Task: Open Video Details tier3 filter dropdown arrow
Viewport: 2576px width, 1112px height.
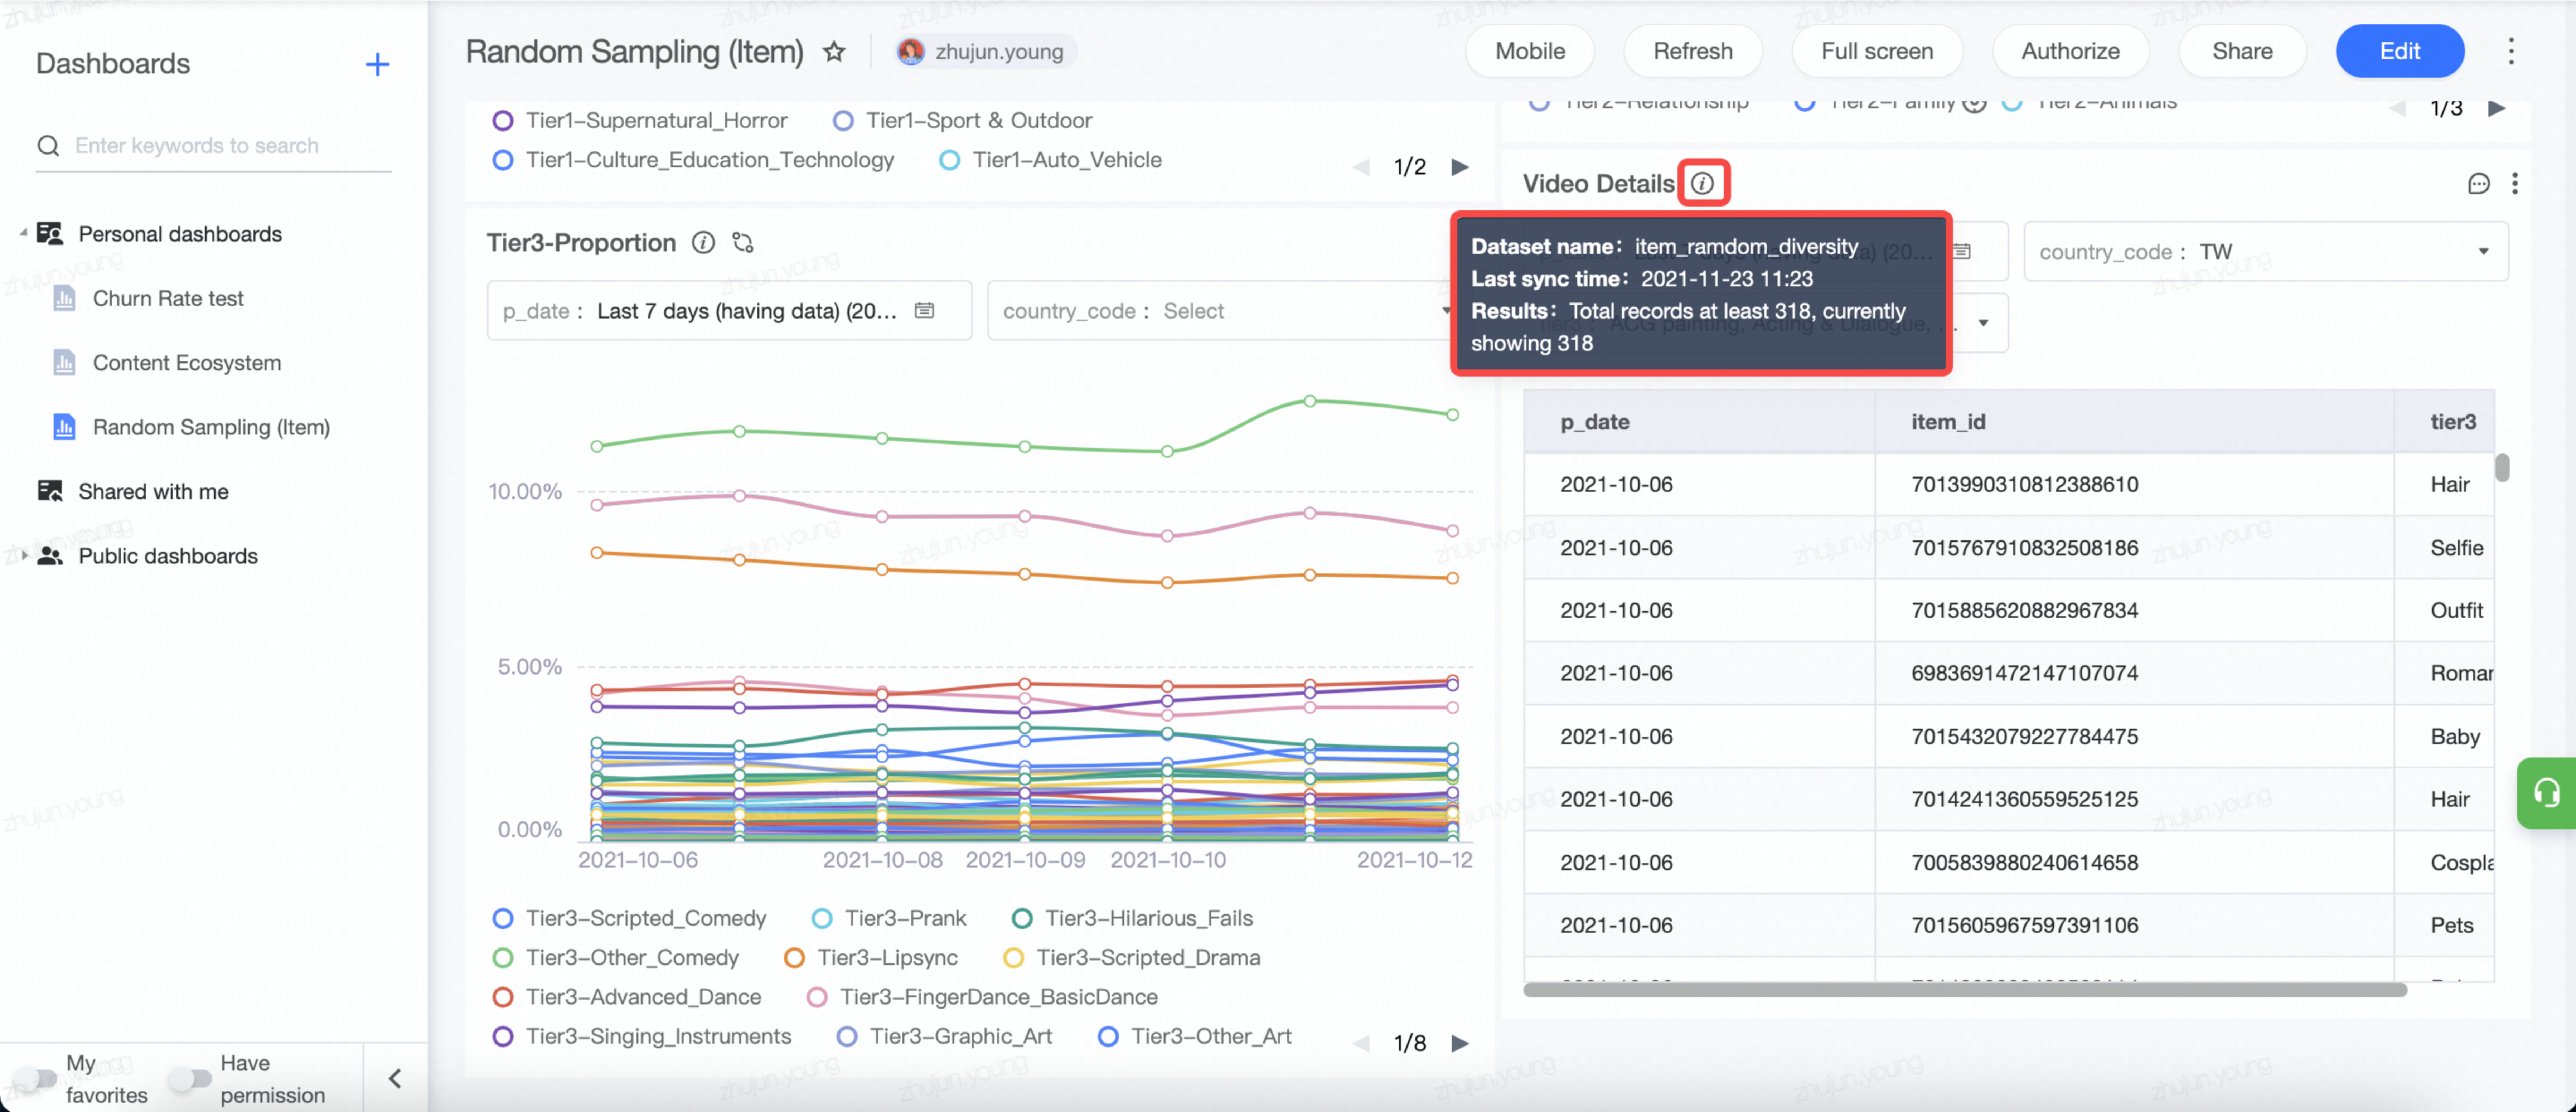Action: click(1983, 323)
